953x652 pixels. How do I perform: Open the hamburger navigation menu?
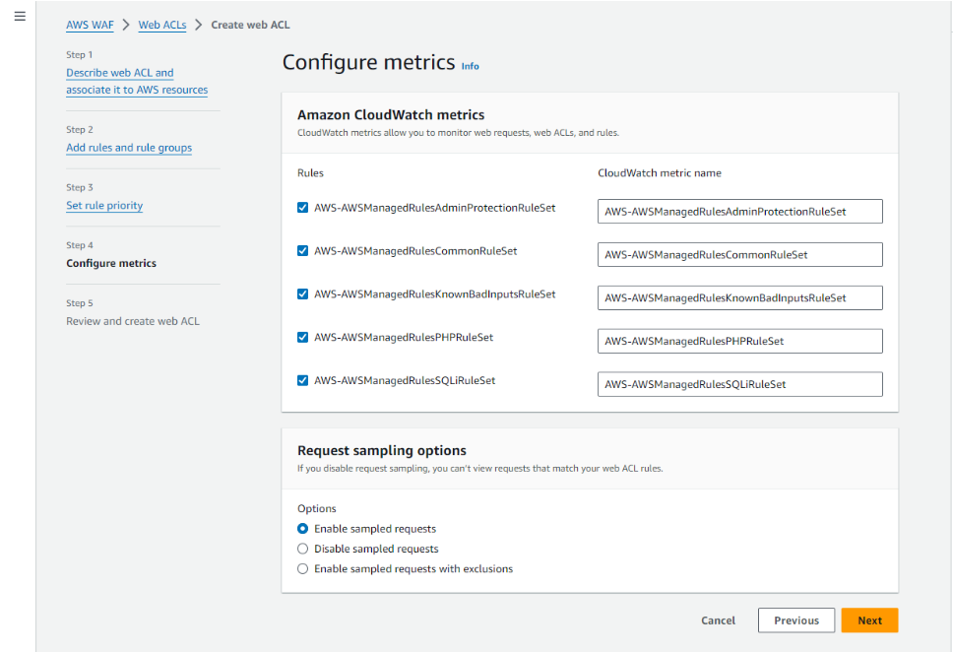(x=20, y=17)
